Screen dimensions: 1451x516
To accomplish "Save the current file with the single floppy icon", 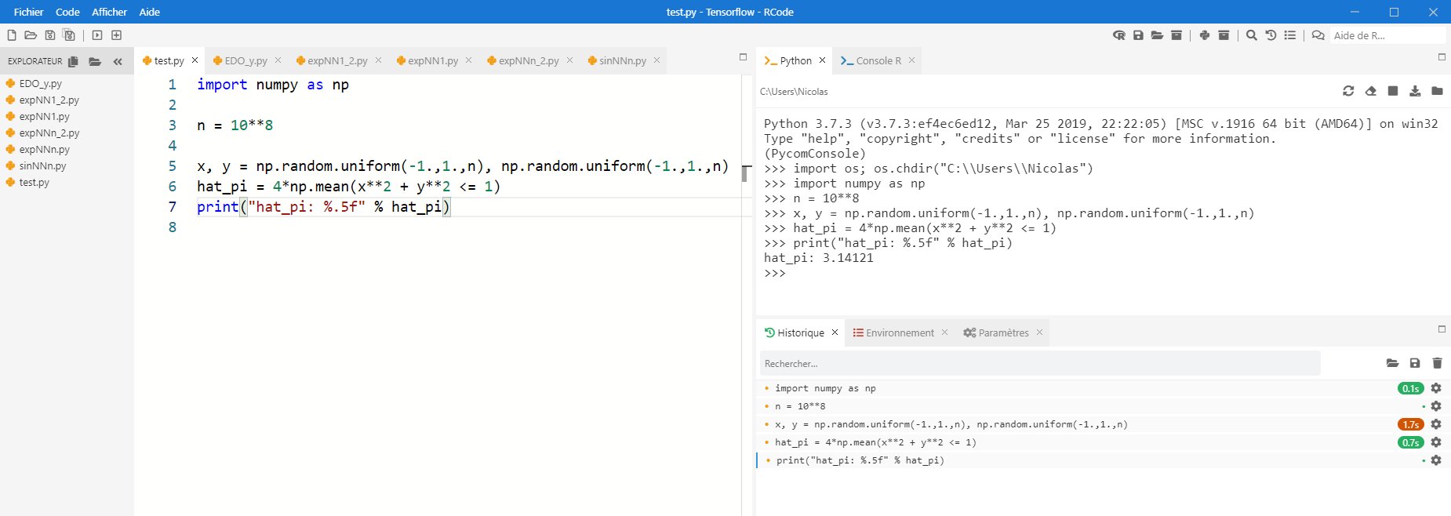I will 50,35.
